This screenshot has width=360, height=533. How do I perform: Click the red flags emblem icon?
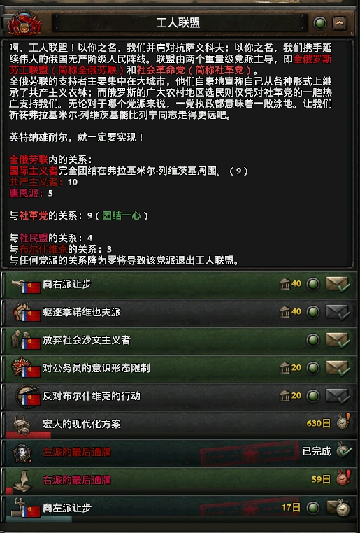24,23
